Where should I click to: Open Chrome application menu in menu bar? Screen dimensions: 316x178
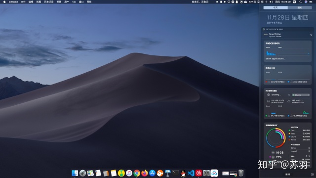[13, 2]
